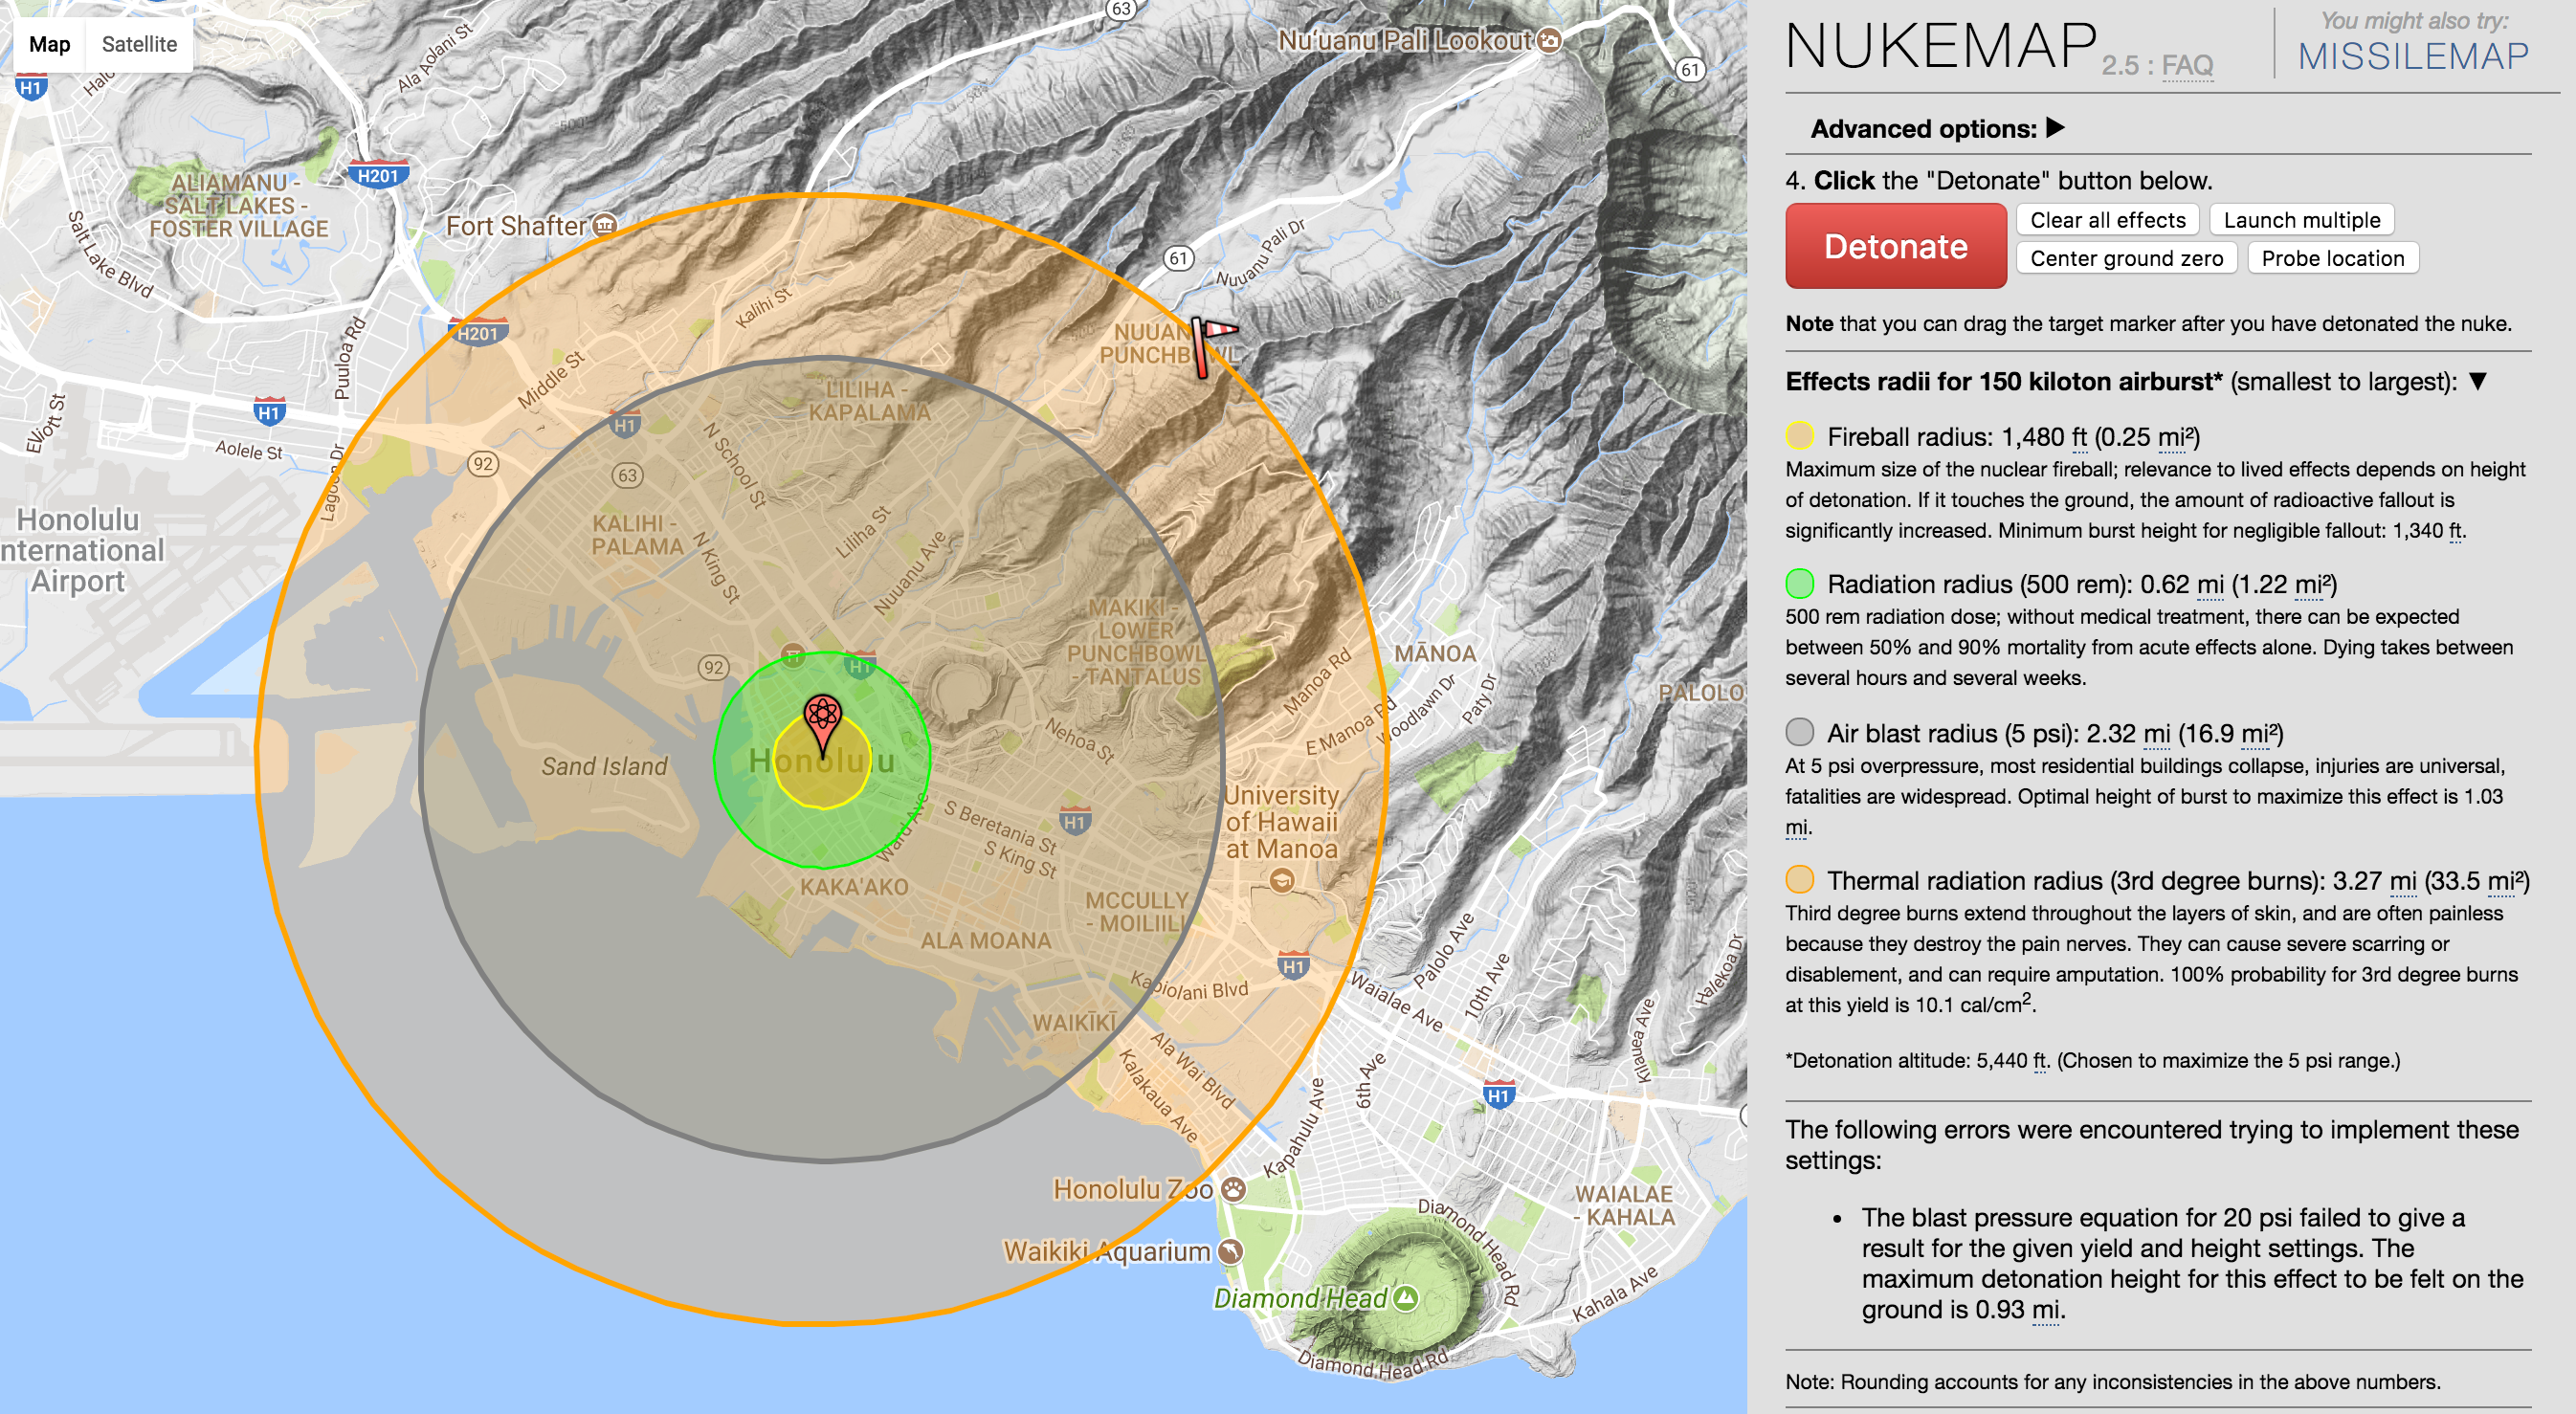Click route 92 marker near Sand Island
Image resolution: width=2576 pixels, height=1414 pixels.
[713, 667]
